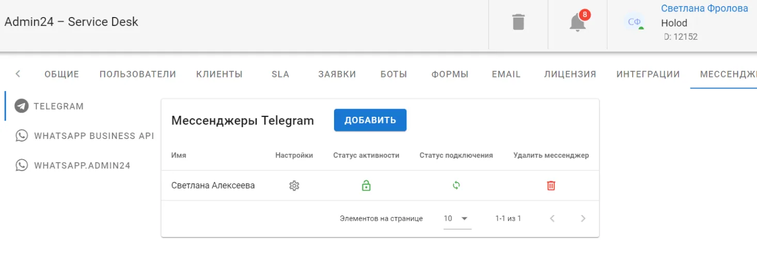Click the 1-1 из 1 pagination text
The image size is (757, 276).
(508, 219)
